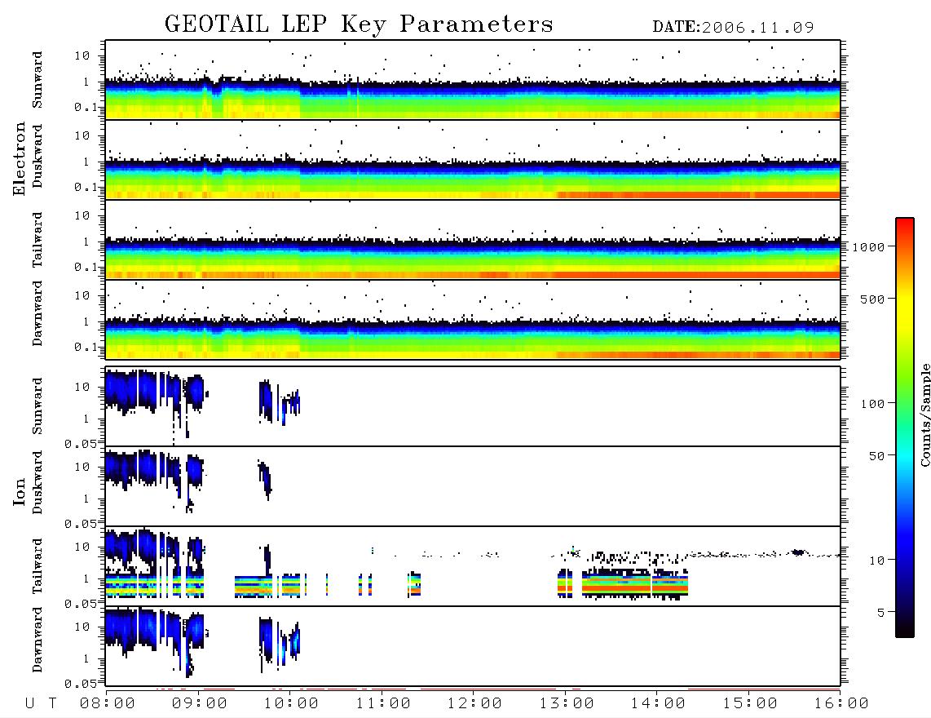This screenshot has width=931, height=718.
Task: Click the 100 colorbar tick value
Action: [x=872, y=404]
